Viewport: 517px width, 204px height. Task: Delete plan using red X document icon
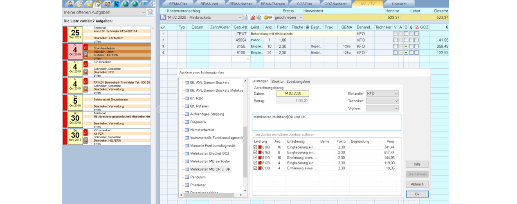253,18
